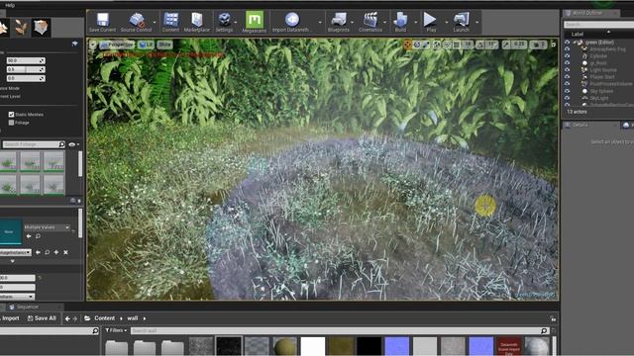This screenshot has height=356, width=634.
Task: Select the Foliage mode leaf icon
Action: click(22, 28)
